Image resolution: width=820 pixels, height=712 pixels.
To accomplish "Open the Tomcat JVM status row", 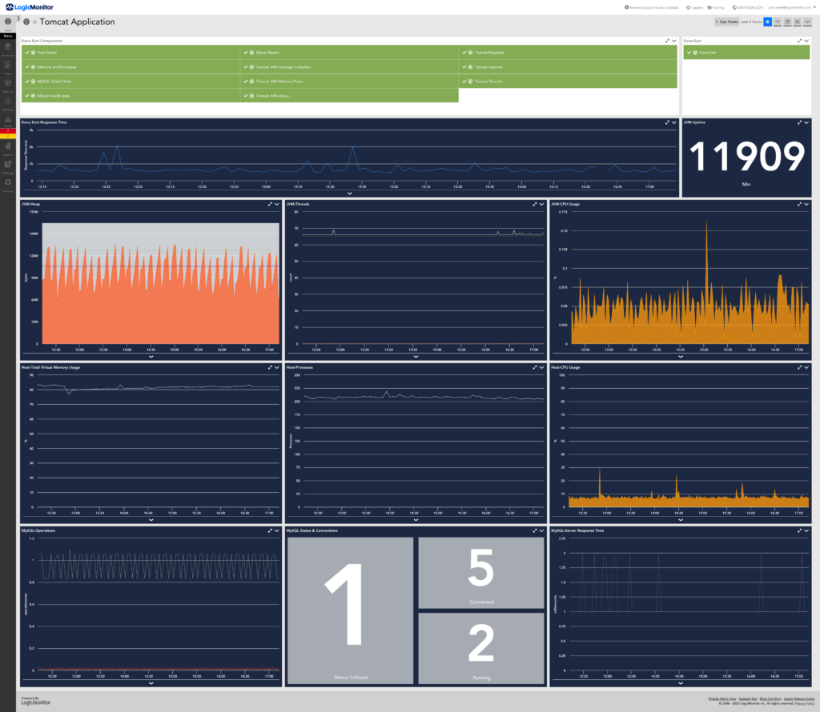I will click(x=349, y=95).
